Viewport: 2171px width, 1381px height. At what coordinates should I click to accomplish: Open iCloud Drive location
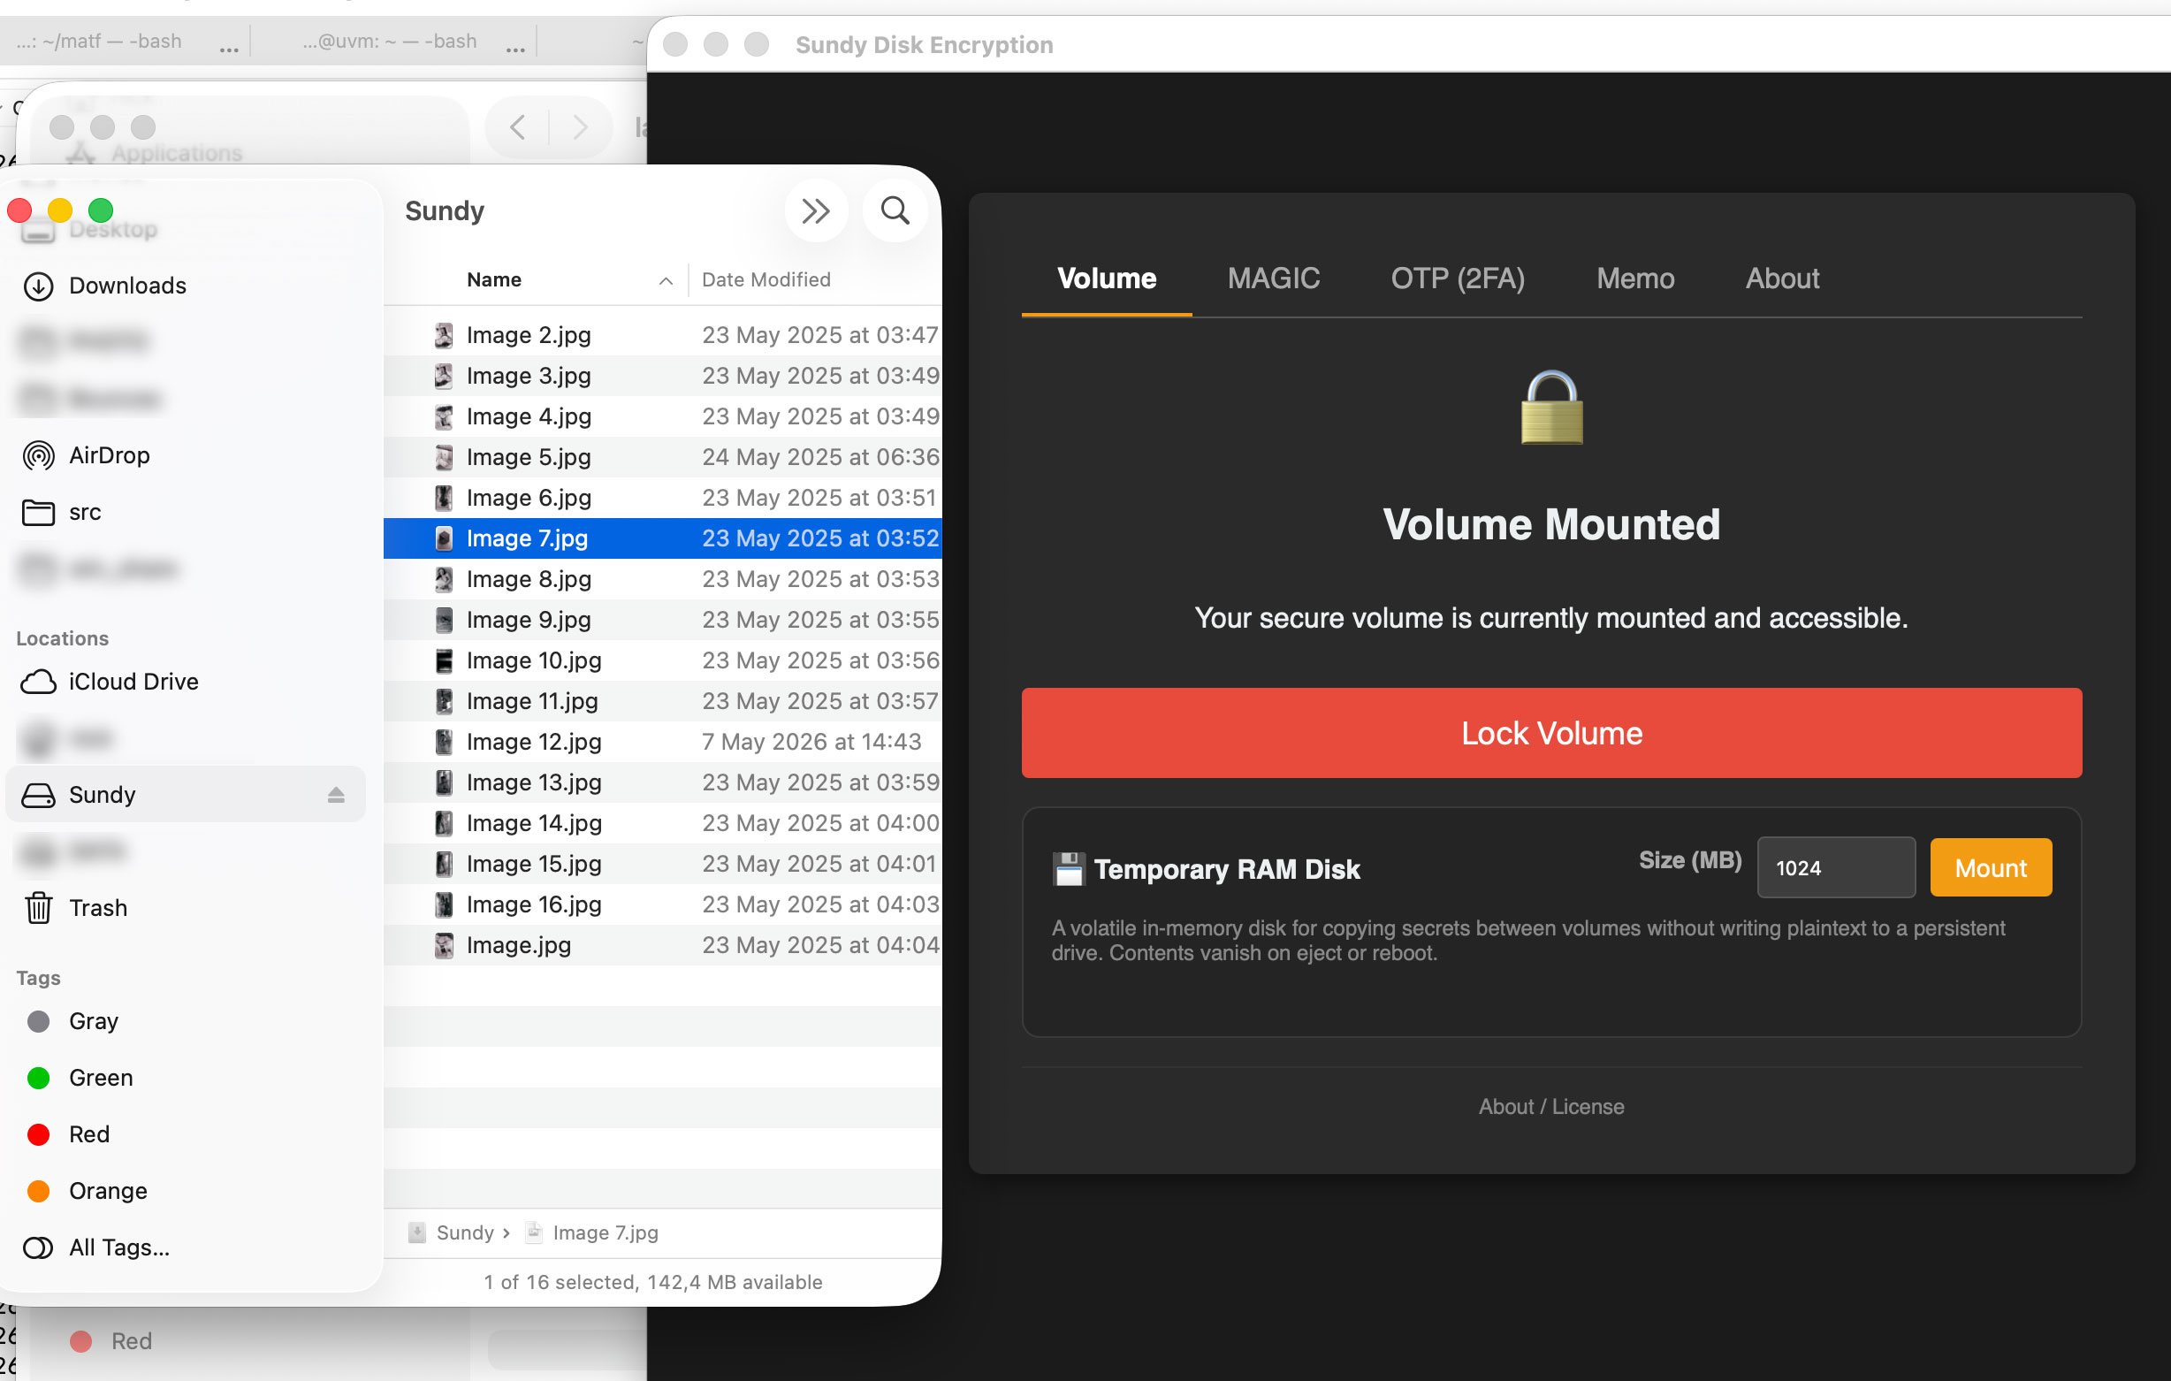point(133,682)
